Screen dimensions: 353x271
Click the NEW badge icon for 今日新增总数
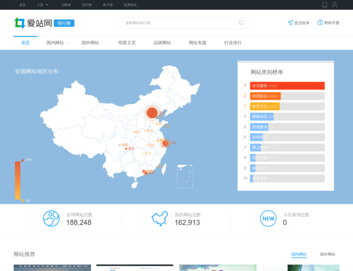click(x=268, y=218)
